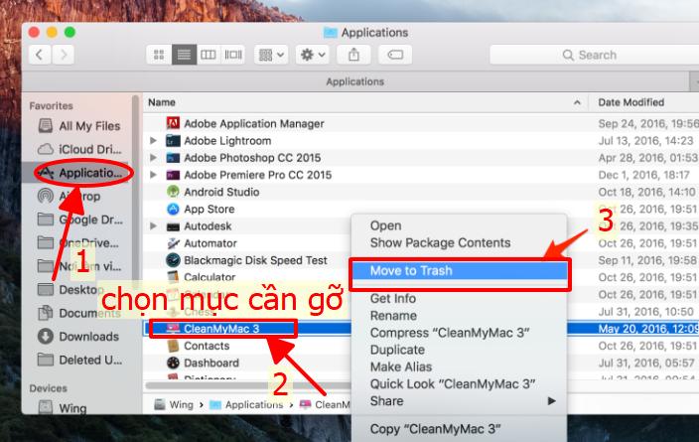Open the item arrangement dropdown
699x442 pixels.
(x=271, y=55)
